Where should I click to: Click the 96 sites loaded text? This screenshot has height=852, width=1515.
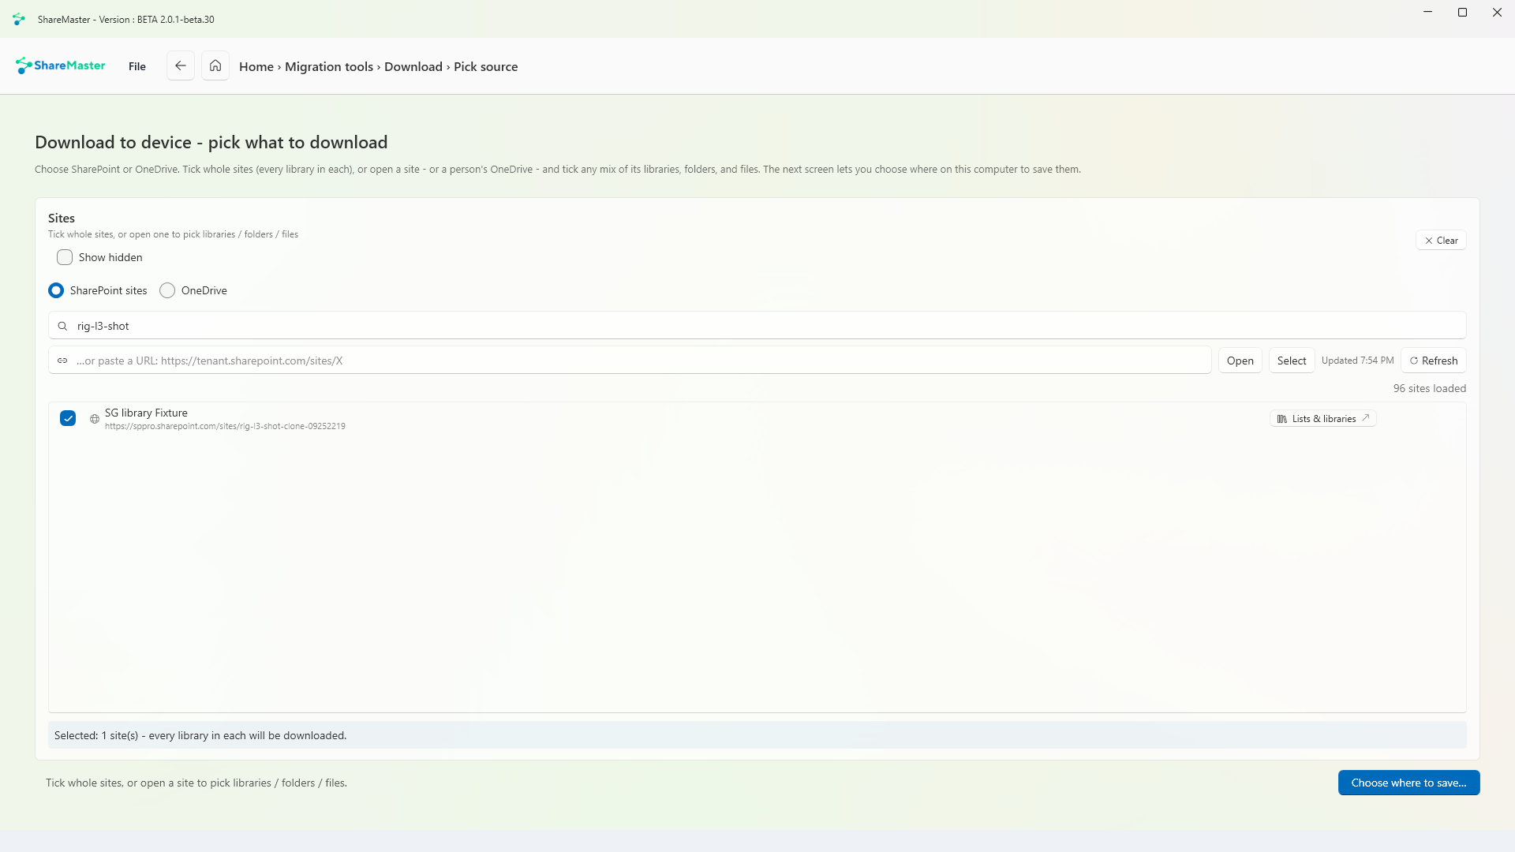tap(1429, 388)
